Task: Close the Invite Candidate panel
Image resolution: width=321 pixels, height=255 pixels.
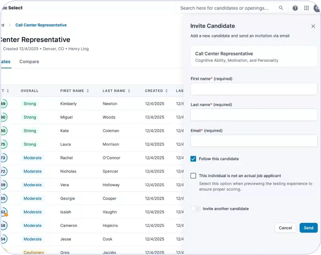Action: (313, 26)
